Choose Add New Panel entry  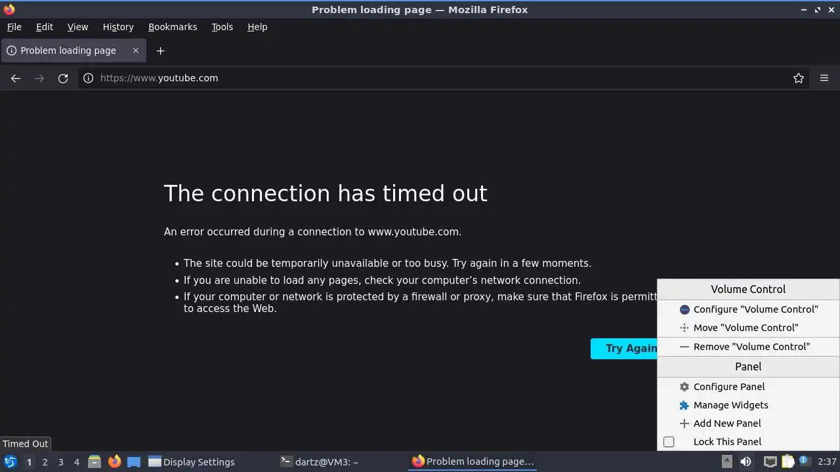click(x=748, y=423)
